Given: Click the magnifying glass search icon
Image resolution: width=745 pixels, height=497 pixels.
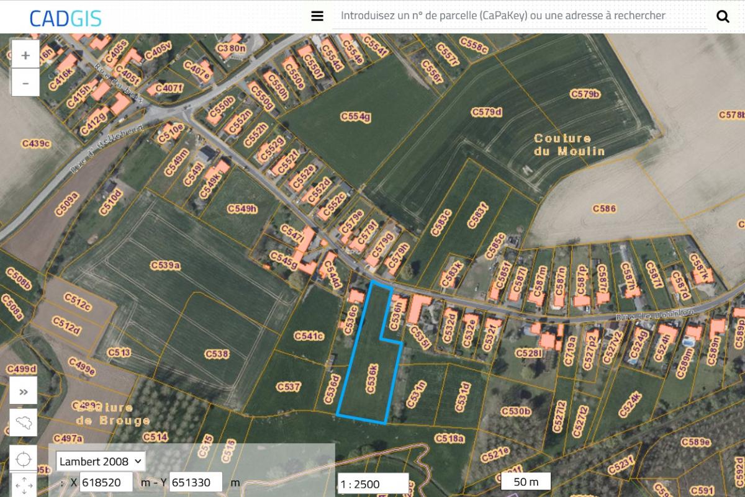Looking at the screenshot, I should point(723,16).
